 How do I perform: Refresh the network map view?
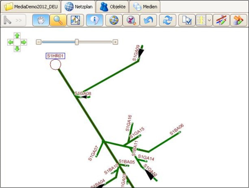[168, 21]
